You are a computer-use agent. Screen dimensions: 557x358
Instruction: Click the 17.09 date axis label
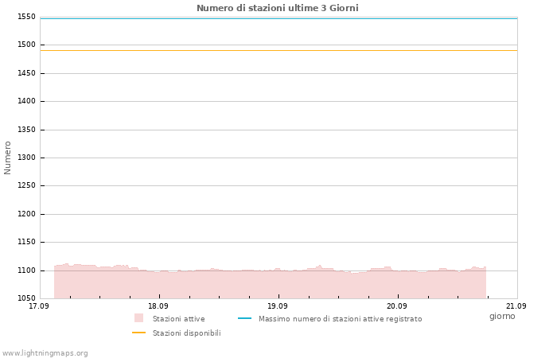pyautogui.click(x=39, y=305)
